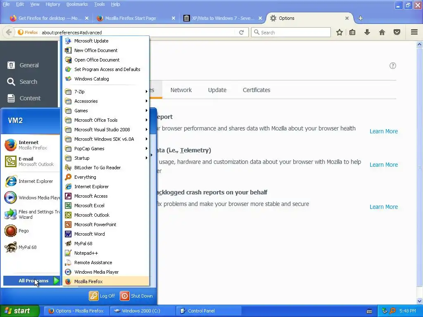Bookmark this page with the star icon
Screen dimensions: 423x317
click(340, 32)
